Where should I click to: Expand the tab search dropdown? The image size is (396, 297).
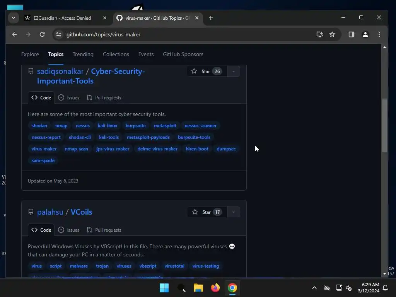pos(14,18)
